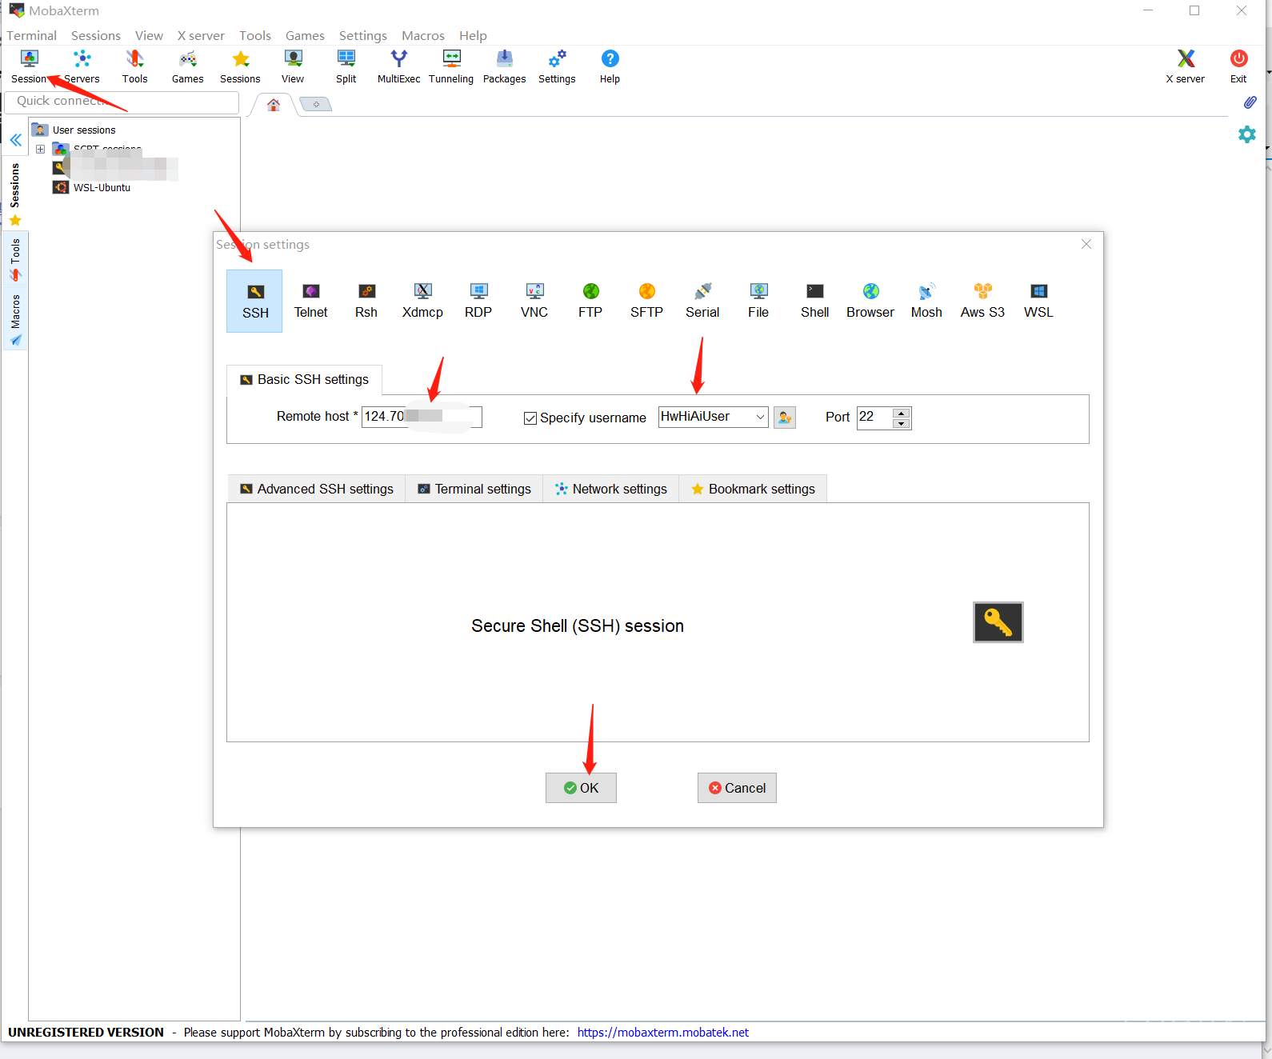Focus the Quick connect search box

coord(122,102)
